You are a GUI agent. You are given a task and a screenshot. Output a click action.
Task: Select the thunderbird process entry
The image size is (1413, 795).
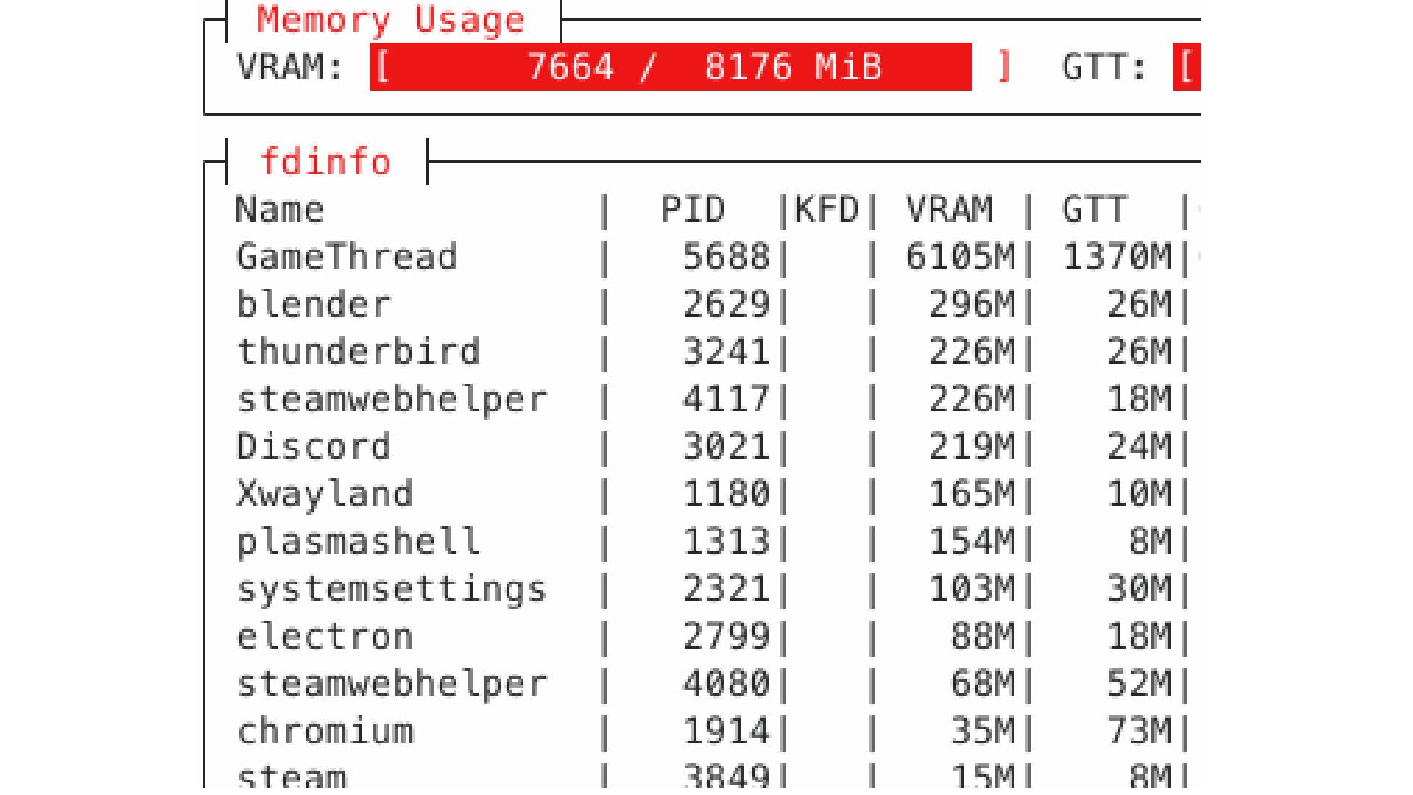click(358, 350)
